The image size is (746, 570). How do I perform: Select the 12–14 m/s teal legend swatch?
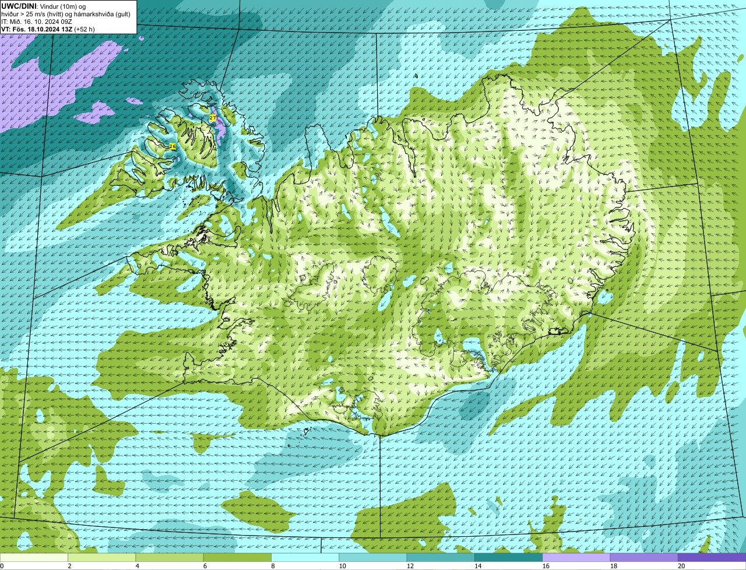441,557
